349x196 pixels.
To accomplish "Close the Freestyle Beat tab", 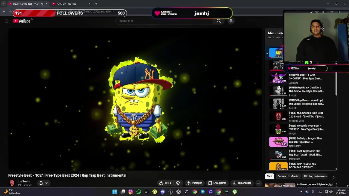I will (x=46, y=4).
